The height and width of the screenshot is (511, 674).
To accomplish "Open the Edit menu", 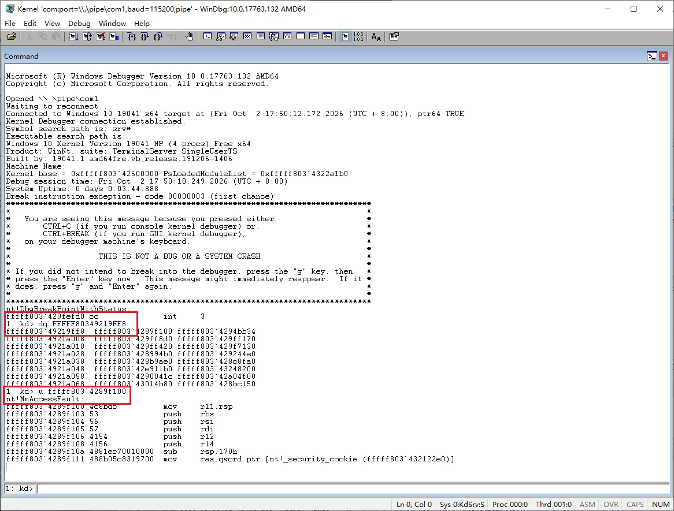I will point(29,23).
